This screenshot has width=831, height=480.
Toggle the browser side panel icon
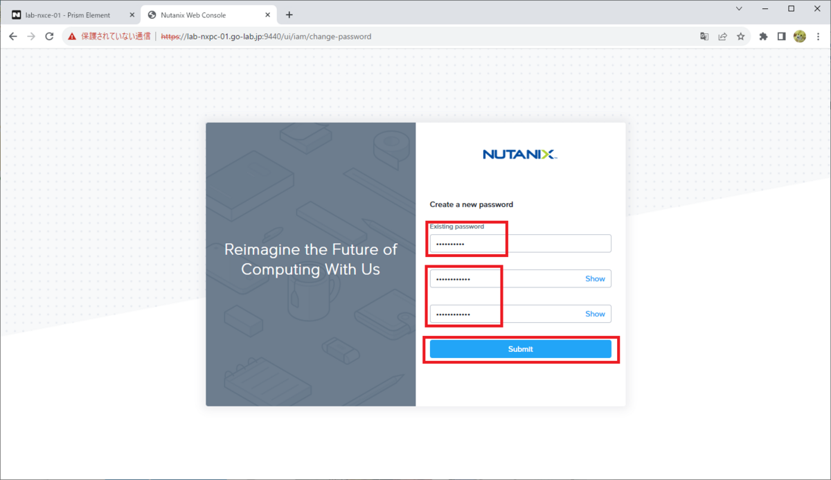781,37
